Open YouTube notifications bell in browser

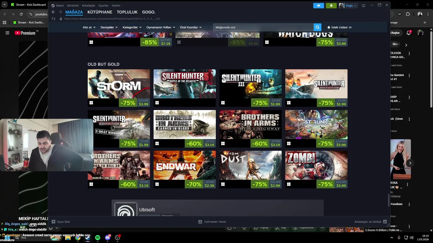(x=408, y=33)
